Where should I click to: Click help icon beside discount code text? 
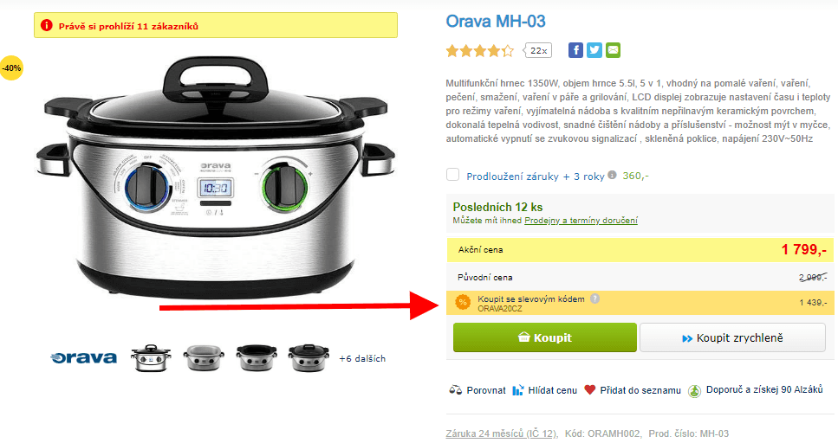(x=594, y=299)
